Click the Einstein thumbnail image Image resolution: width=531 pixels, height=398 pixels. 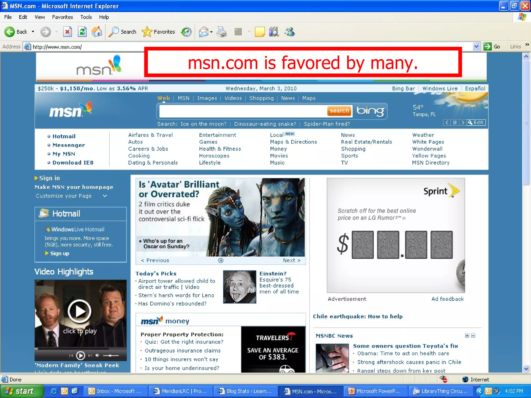pos(240,287)
